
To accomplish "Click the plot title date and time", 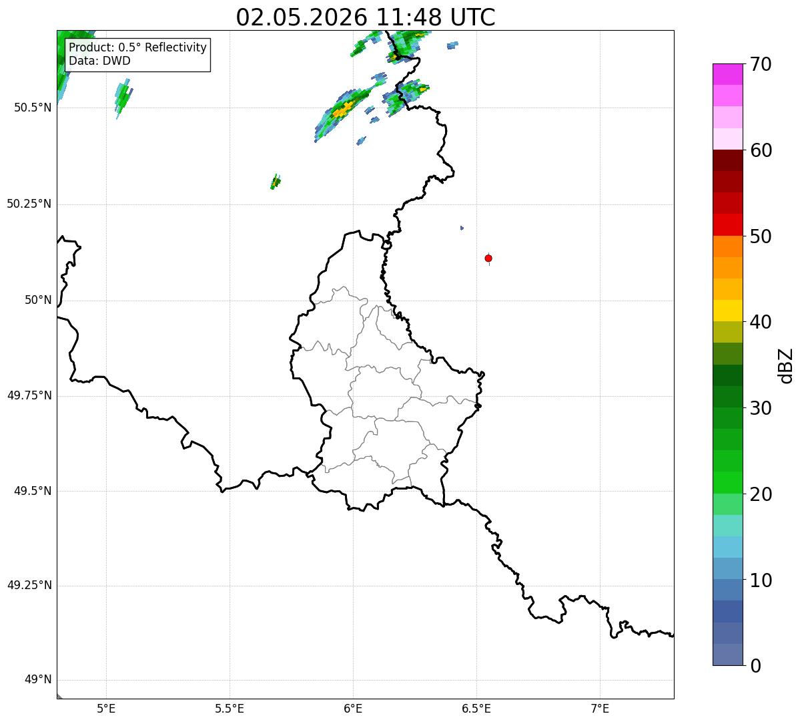I will click(x=366, y=17).
